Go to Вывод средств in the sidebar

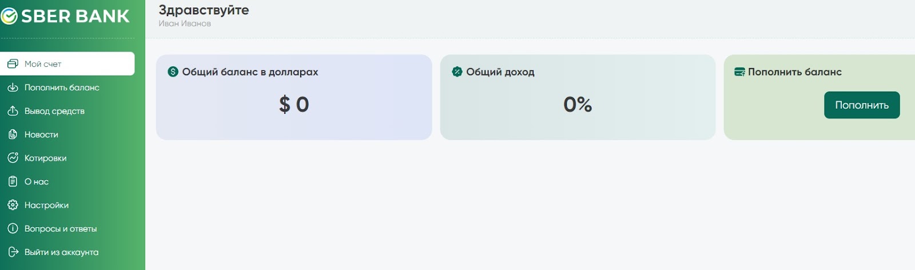pyautogui.click(x=54, y=111)
